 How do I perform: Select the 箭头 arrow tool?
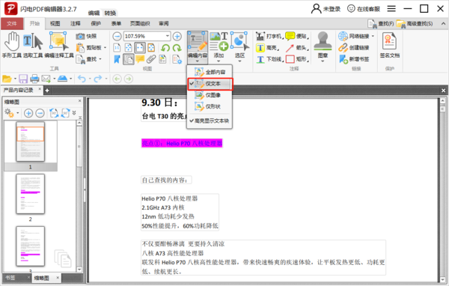coord(297,48)
